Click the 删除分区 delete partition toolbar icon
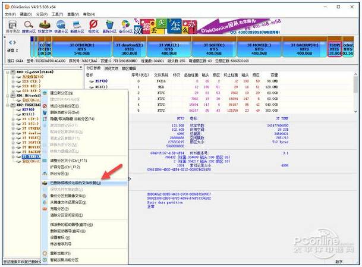 (x=109, y=25)
